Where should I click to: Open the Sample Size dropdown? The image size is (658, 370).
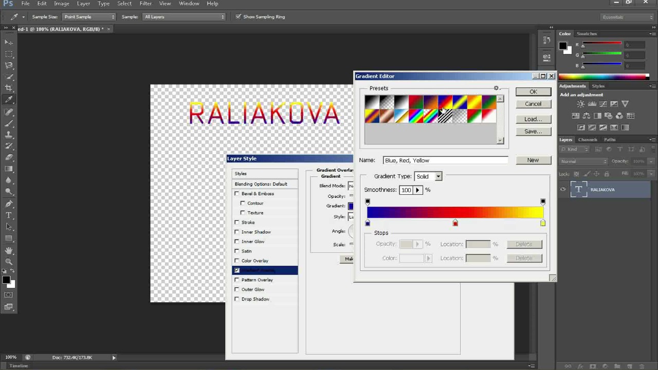(x=88, y=17)
